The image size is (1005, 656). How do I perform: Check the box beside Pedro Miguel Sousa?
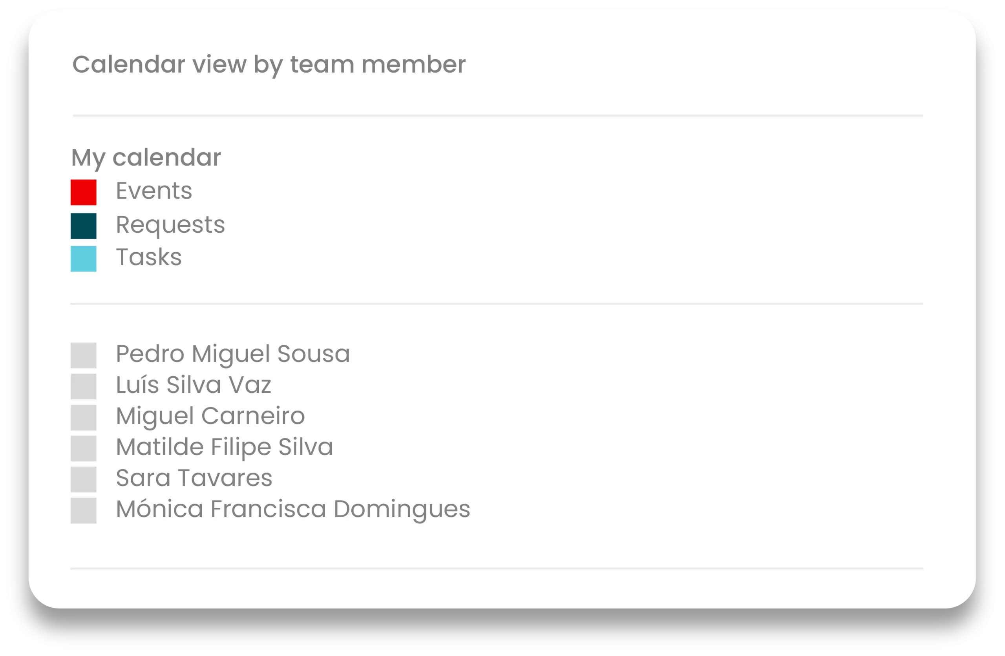tap(83, 355)
